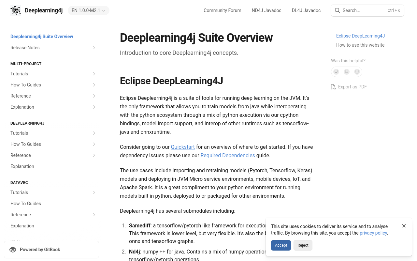Click the Deeplearning4j logo icon
417x261 pixels.
pos(16,10)
